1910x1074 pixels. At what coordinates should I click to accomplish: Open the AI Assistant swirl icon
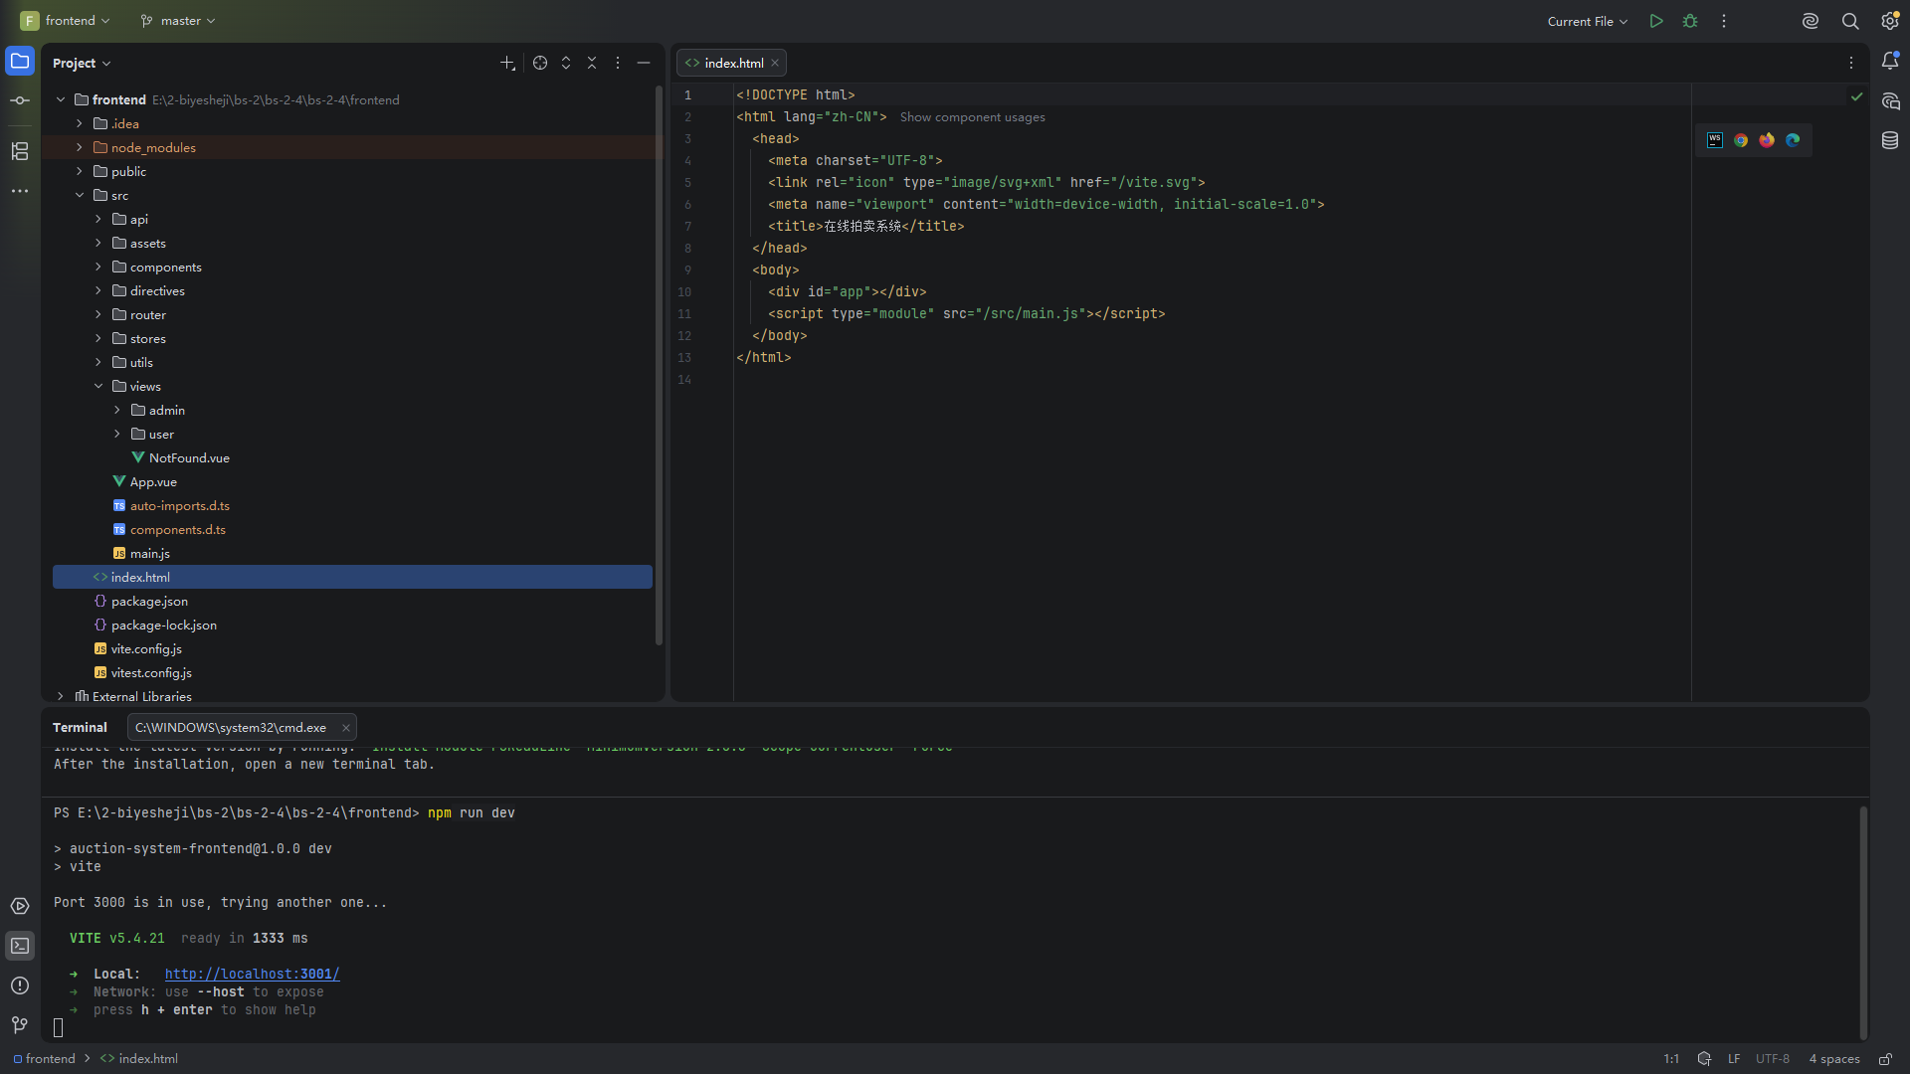pyautogui.click(x=1811, y=21)
